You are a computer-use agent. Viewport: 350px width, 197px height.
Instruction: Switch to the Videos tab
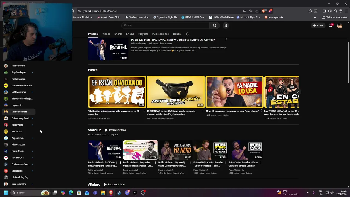pyautogui.click(x=106, y=34)
